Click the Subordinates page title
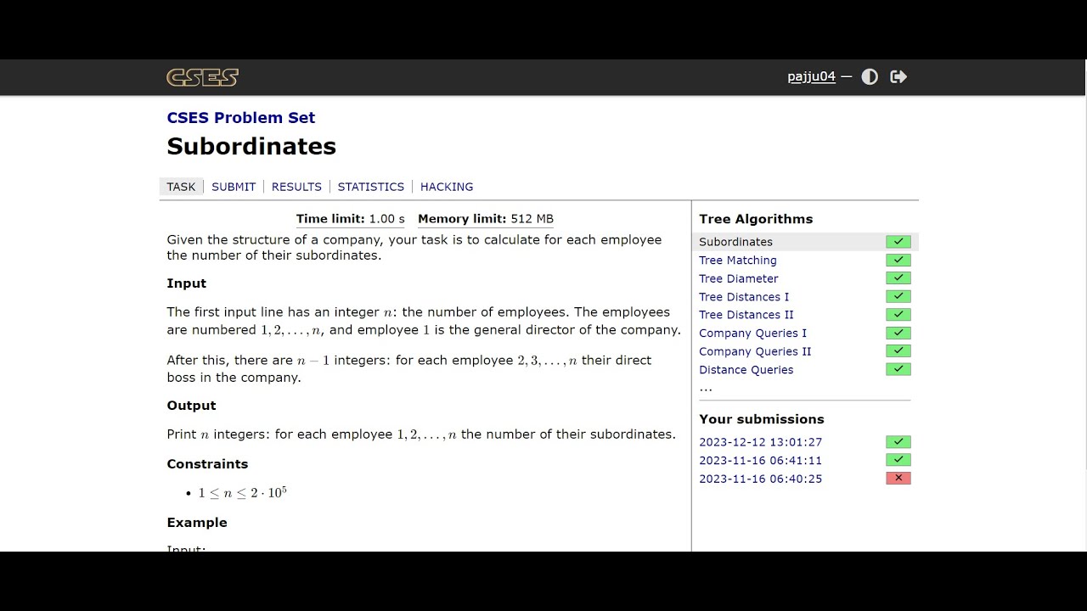This screenshot has height=611, width=1087. (x=251, y=146)
